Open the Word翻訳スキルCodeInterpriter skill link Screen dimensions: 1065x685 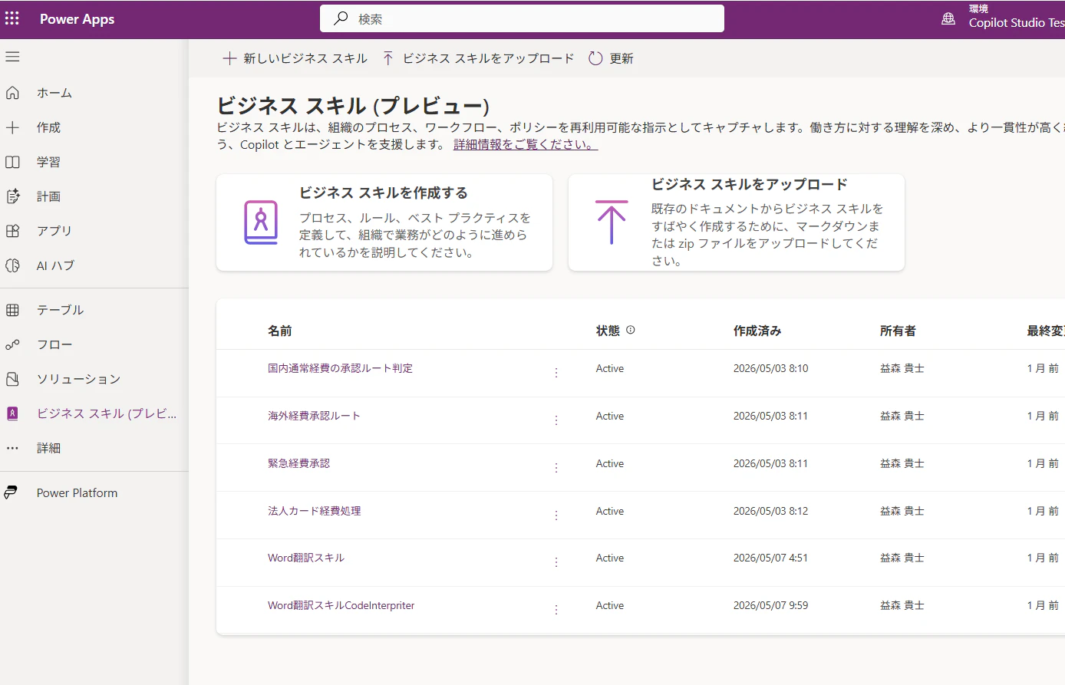[x=341, y=605]
